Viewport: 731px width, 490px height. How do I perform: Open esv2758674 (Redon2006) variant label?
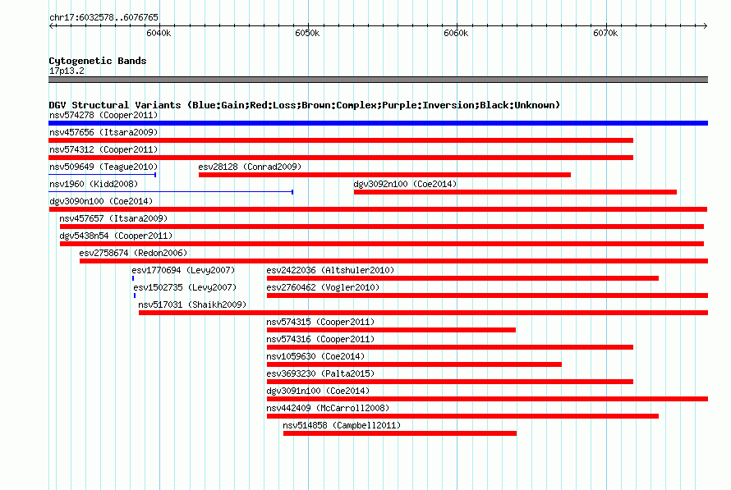[x=133, y=253]
